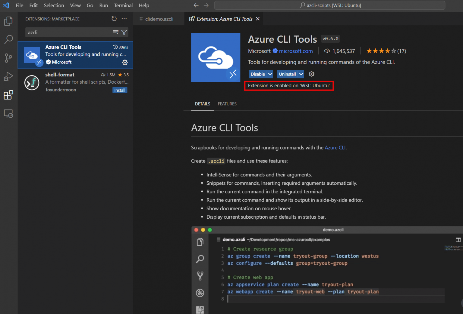Image resolution: width=463 pixels, height=314 pixels.
Task: Click the star rating next to review count
Action: pyautogui.click(x=381, y=51)
